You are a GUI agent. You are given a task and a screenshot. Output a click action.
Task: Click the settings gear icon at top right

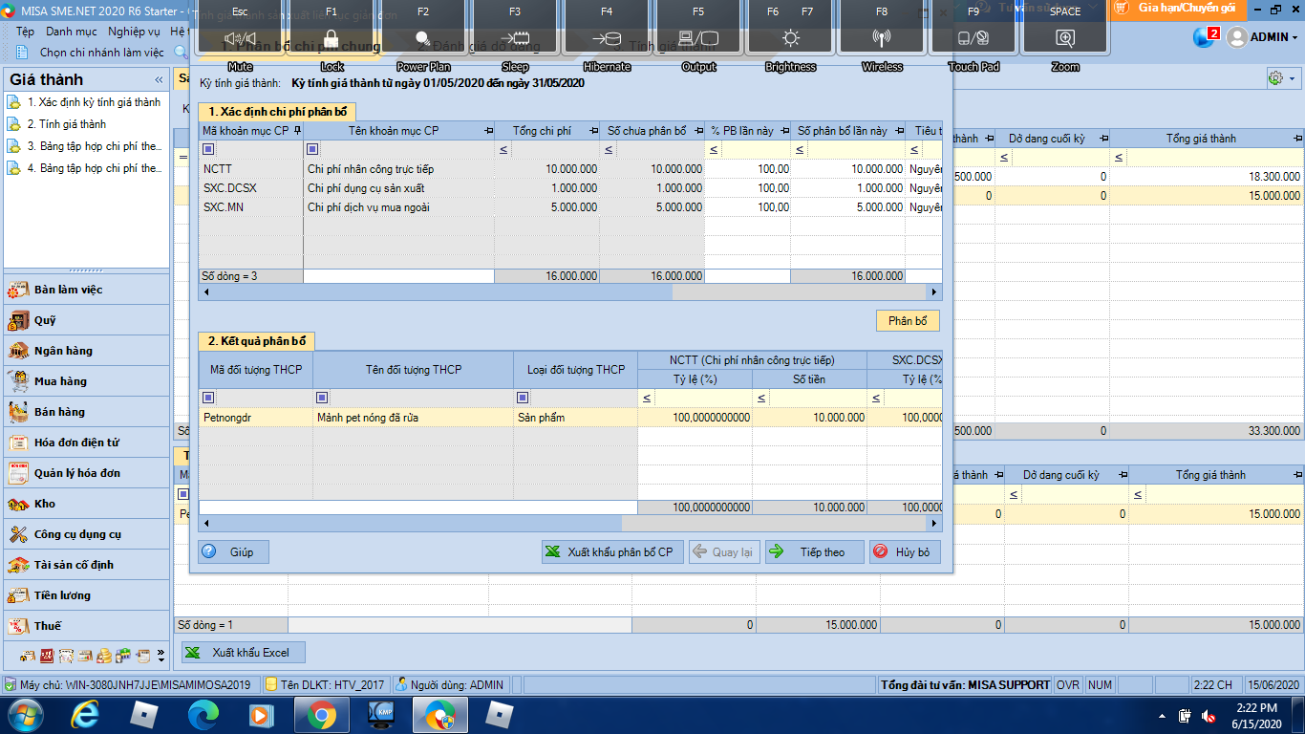1275,78
